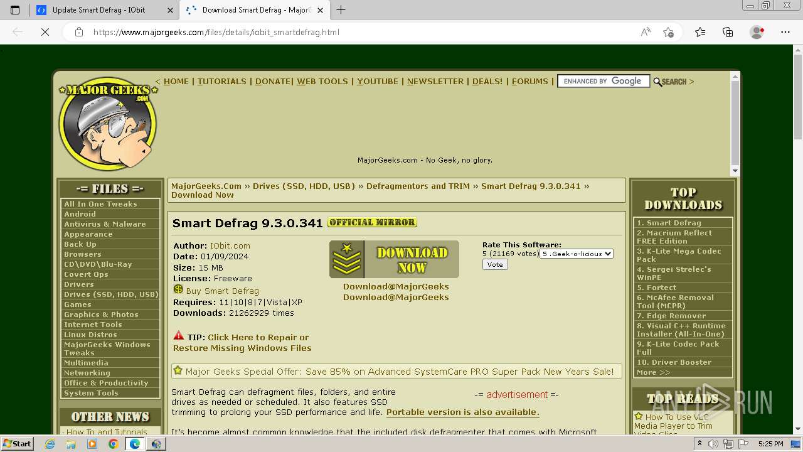The image size is (803, 452).
Task: Open the FORUMS menu link
Action: click(530, 82)
